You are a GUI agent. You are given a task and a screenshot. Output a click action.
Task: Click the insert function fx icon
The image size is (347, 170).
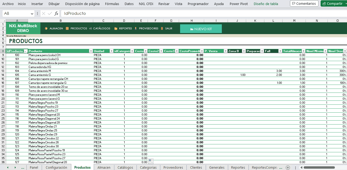point(56,13)
